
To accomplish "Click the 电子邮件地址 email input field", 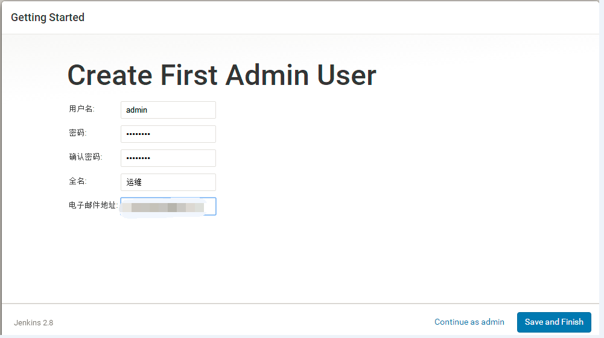I will (168, 207).
